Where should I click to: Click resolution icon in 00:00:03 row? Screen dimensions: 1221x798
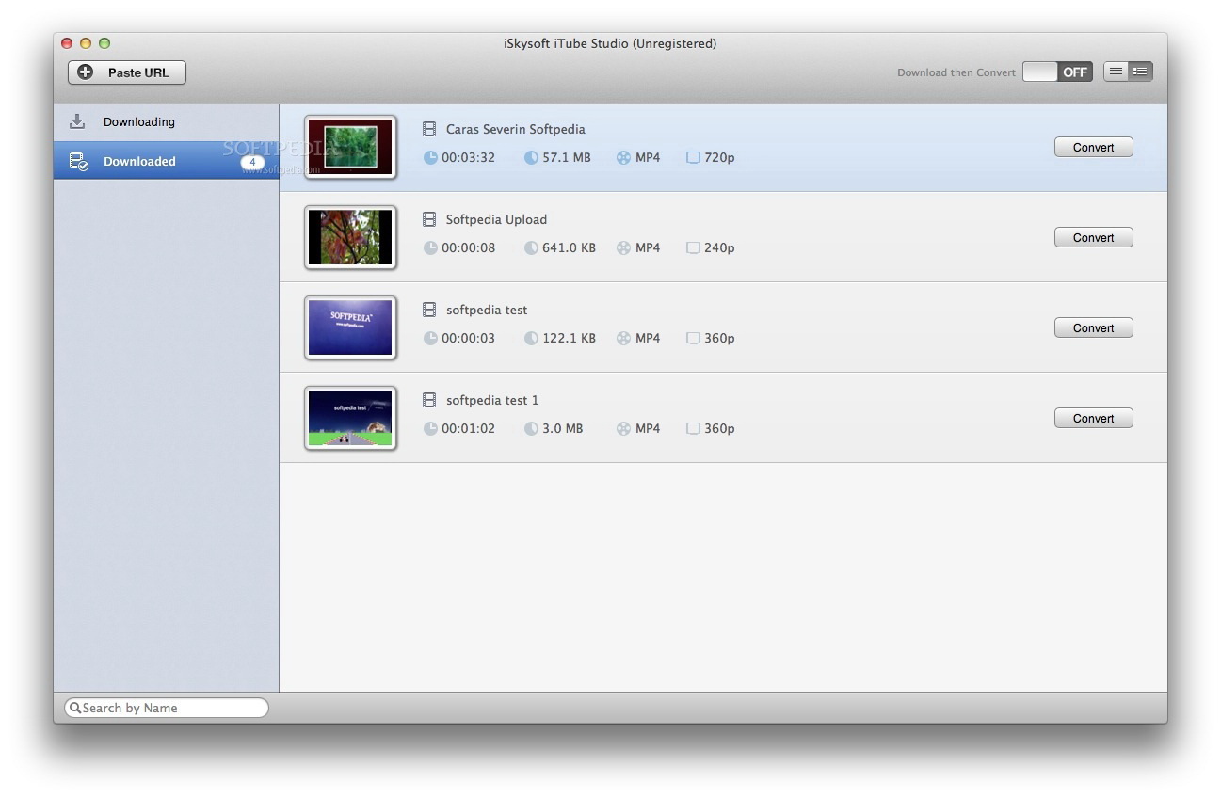693,338
